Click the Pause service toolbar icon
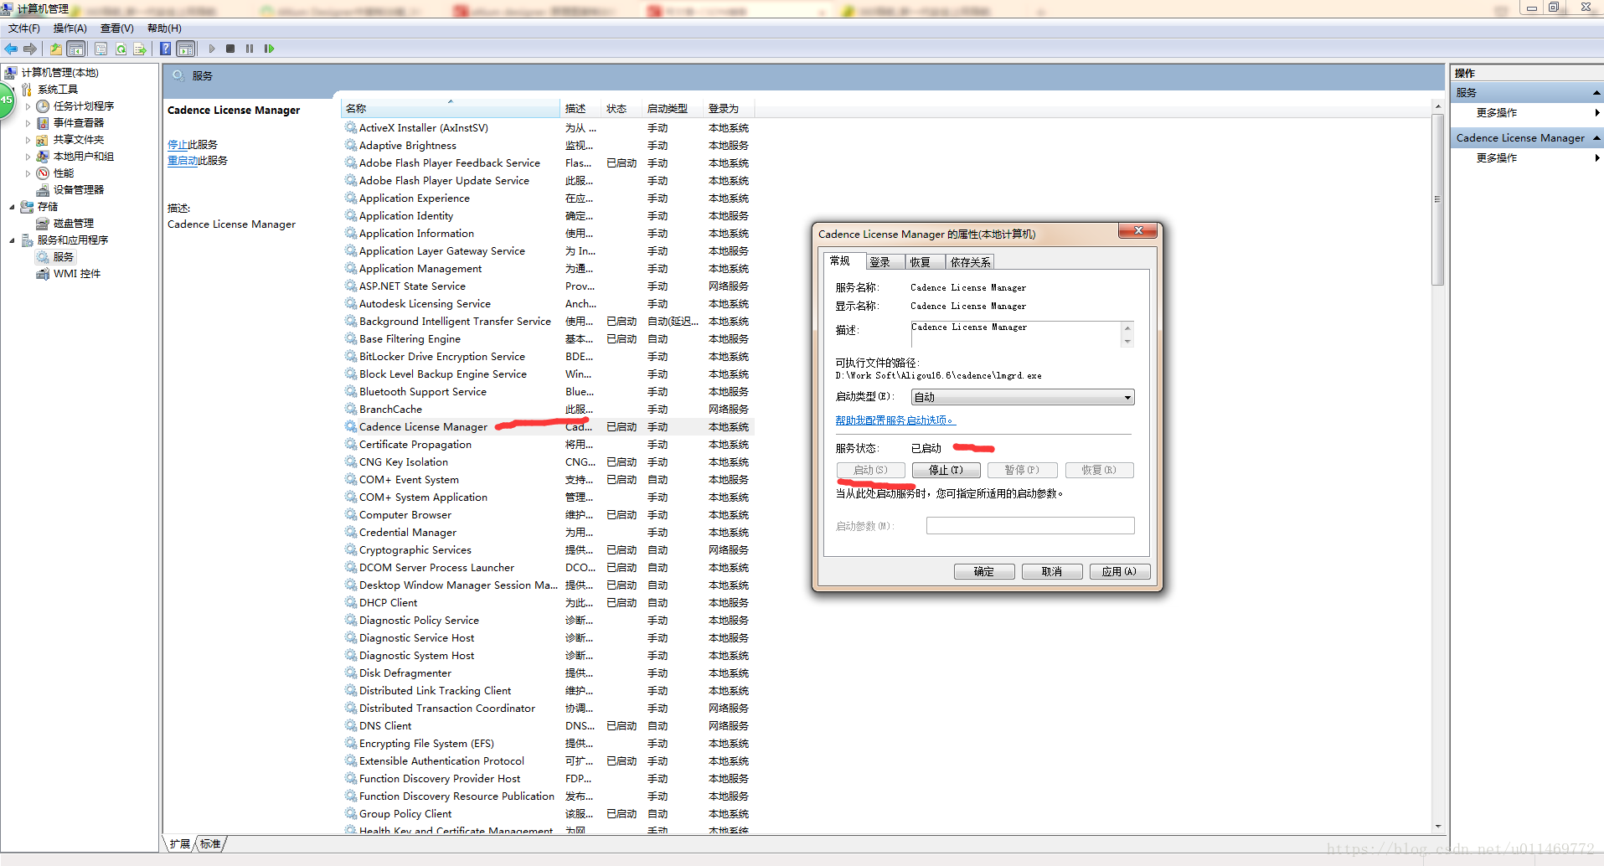1604x866 pixels. (x=250, y=49)
